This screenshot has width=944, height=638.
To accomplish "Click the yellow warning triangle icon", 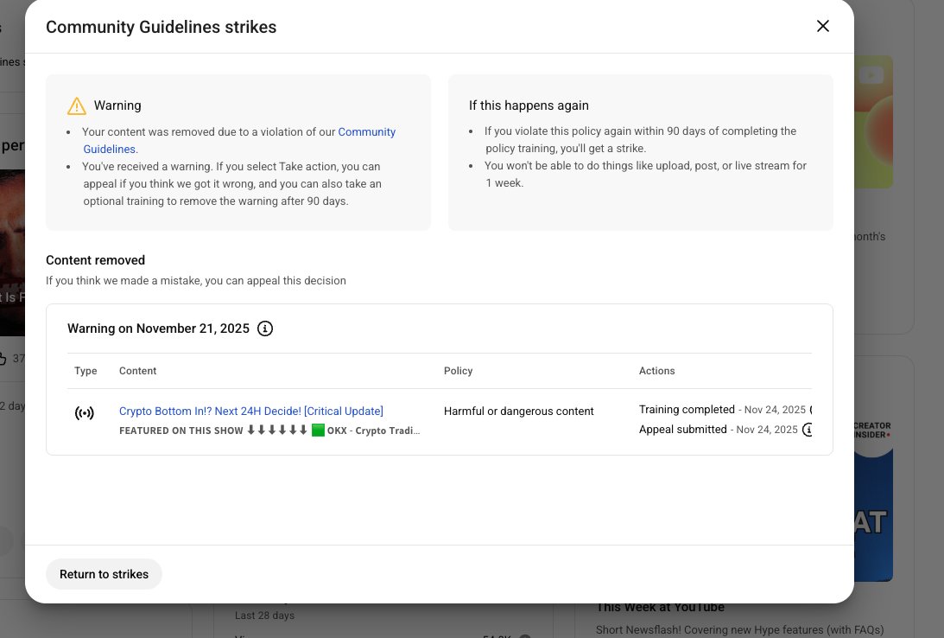I will (77, 106).
